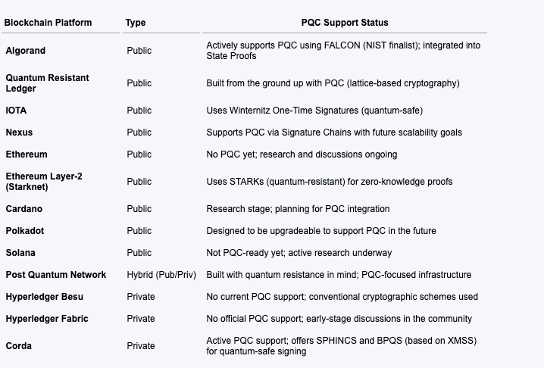Click the Nexus platform name
Viewport: 544px width, 368px height.
[x=19, y=133]
